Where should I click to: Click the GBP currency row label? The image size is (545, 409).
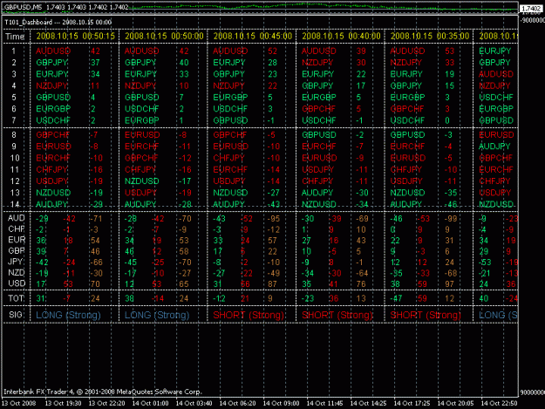point(17,250)
